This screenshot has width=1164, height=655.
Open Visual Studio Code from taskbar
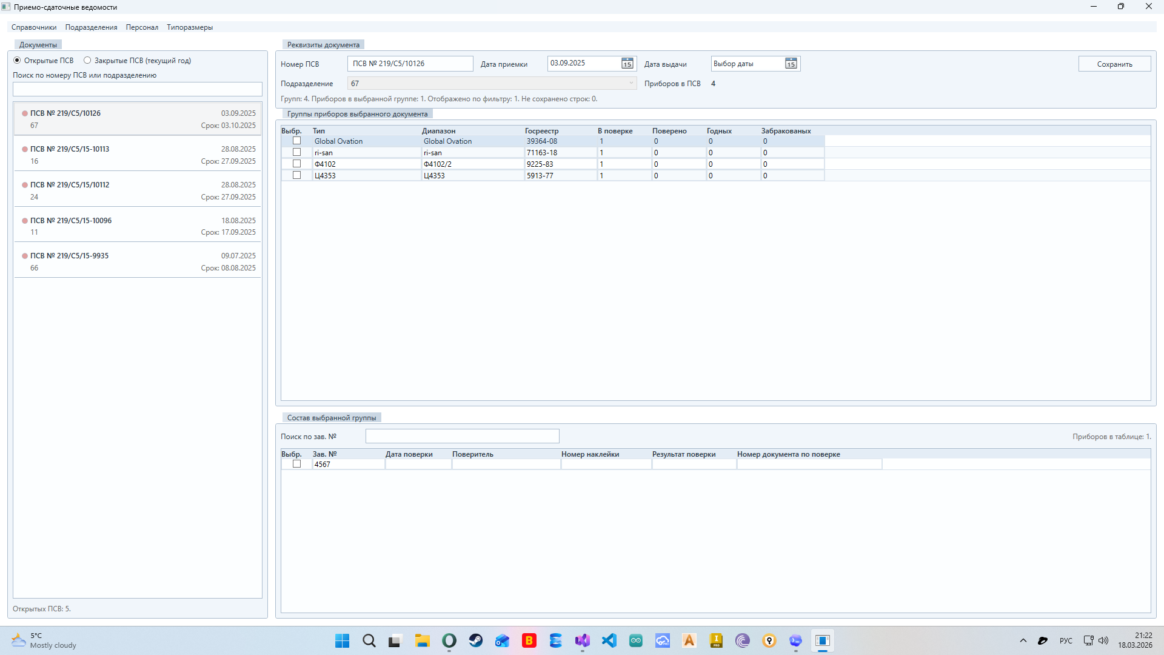(x=609, y=640)
